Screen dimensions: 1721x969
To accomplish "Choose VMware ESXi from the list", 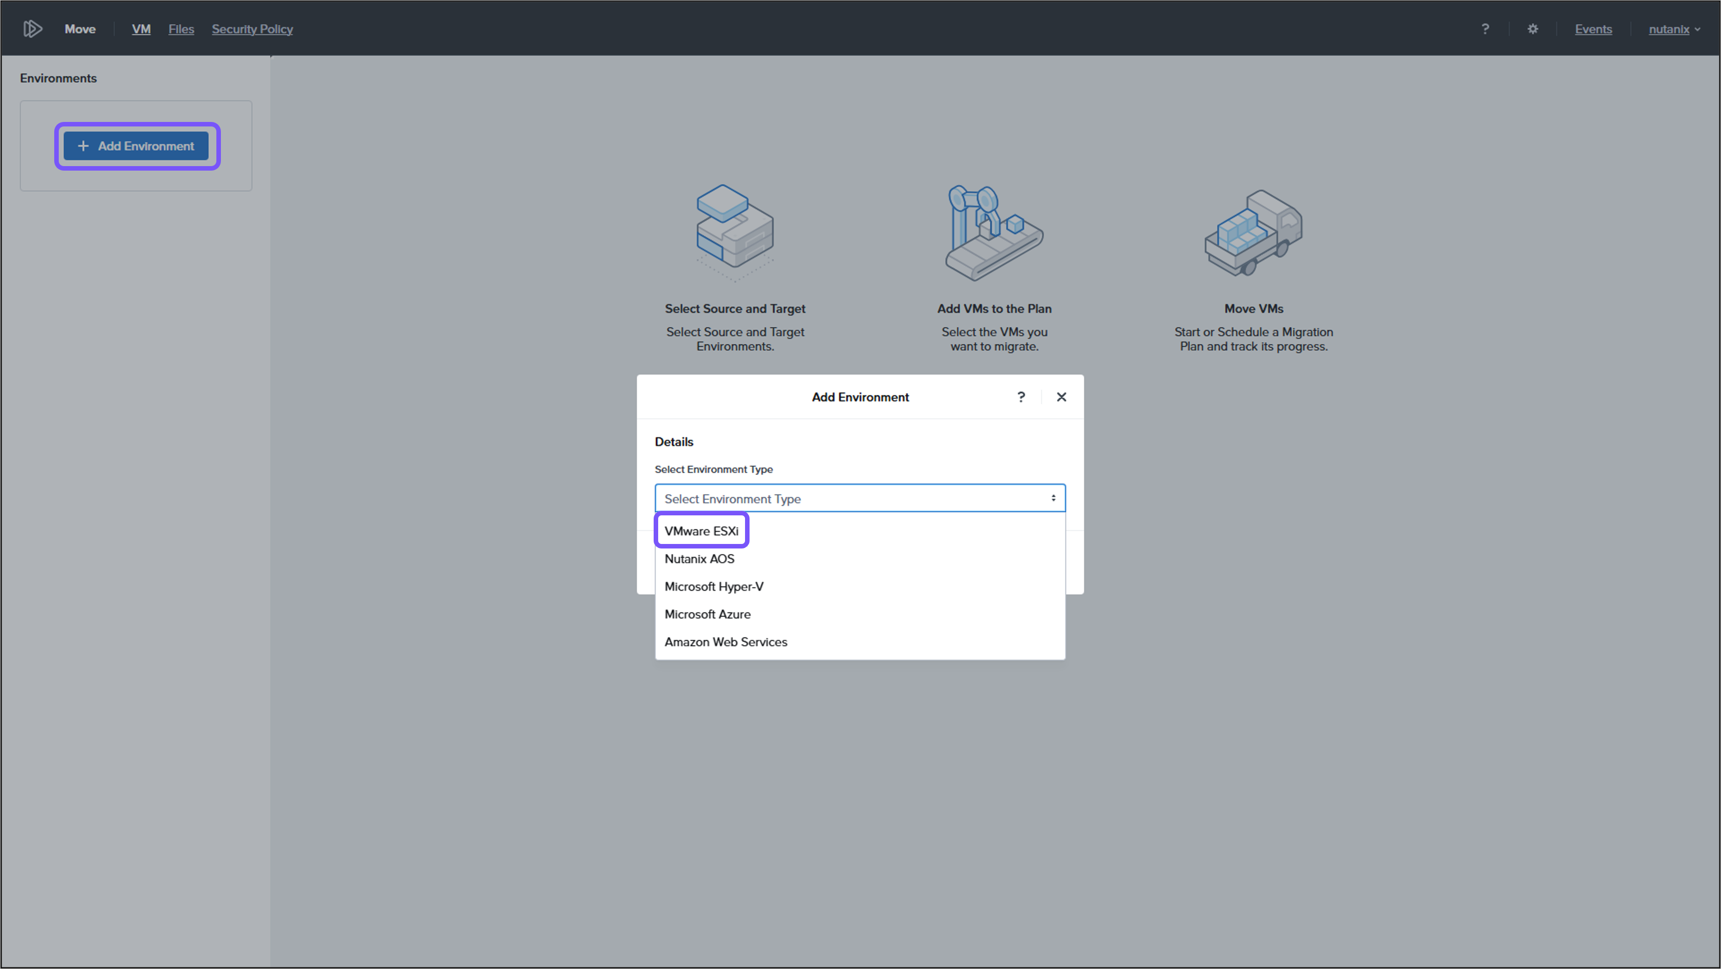I will coord(701,531).
